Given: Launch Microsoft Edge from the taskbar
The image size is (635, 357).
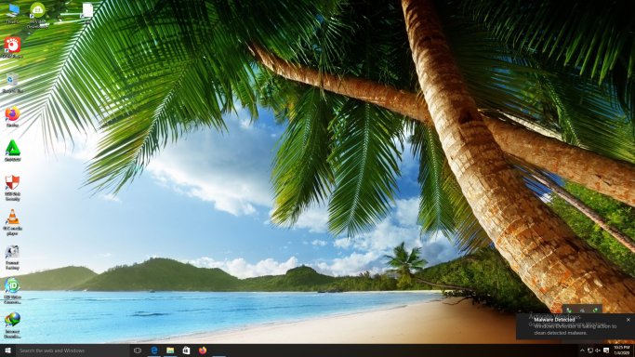Looking at the screenshot, I should [154, 350].
